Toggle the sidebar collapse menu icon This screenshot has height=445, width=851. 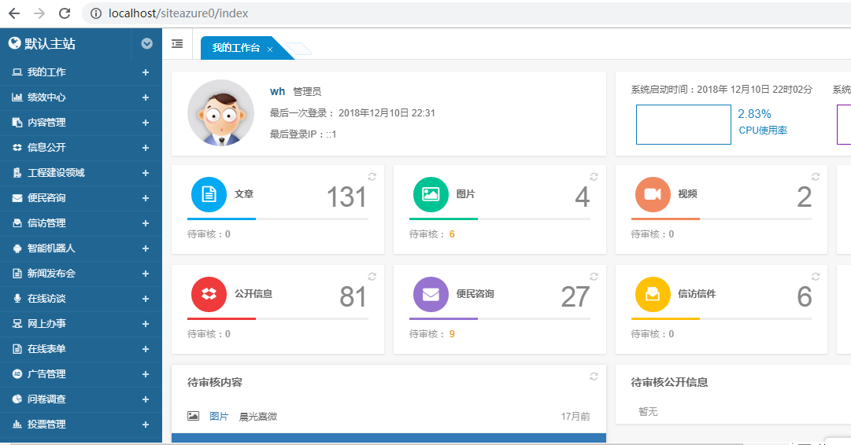(x=177, y=44)
